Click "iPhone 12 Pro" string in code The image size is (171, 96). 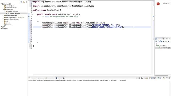point(114,27)
